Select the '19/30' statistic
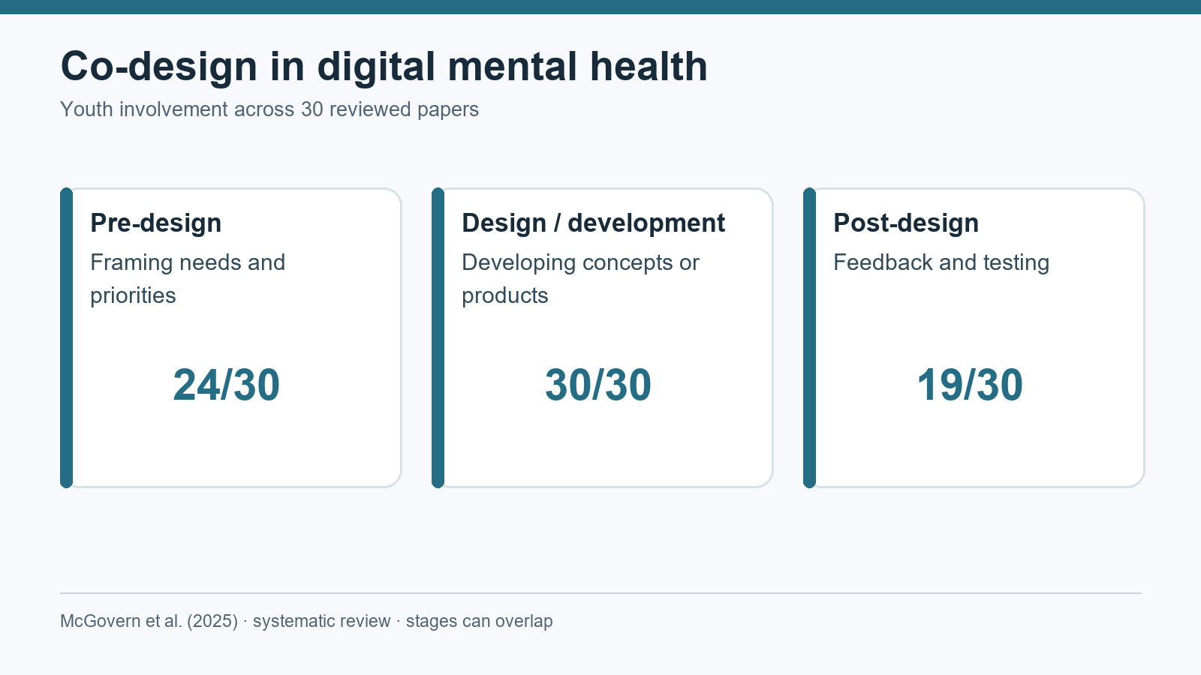The width and height of the screenshot is (1201, 675). click(970, 385)
